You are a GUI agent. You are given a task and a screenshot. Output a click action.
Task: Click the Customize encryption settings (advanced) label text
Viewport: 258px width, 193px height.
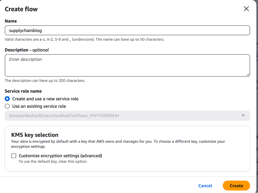(60, 156)
